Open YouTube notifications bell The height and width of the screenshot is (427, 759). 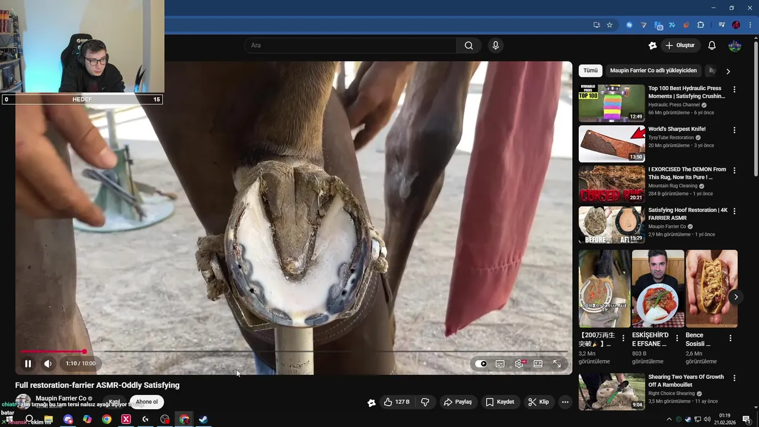712,46
